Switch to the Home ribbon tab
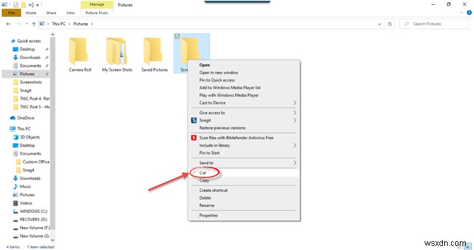The image size is (474, 250). (x=31, y=13)
